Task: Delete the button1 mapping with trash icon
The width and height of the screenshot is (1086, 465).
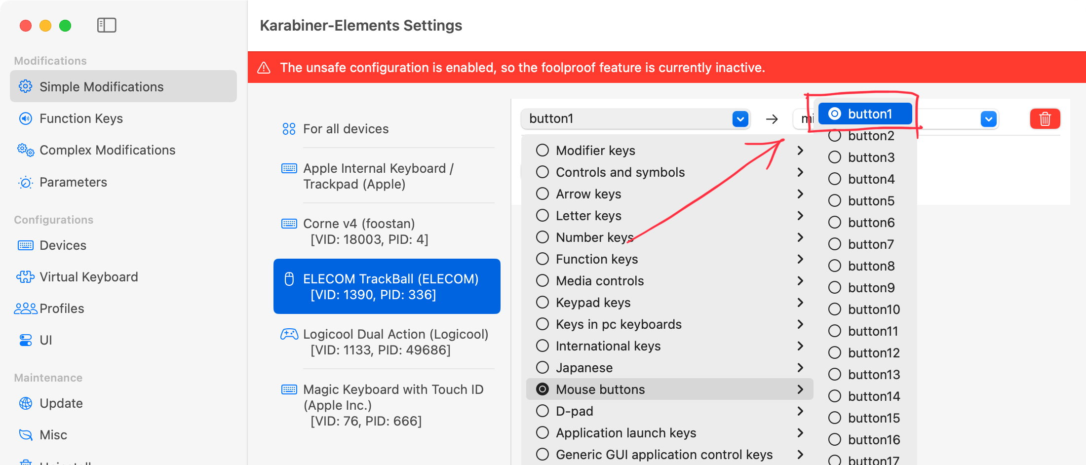Action: (x=1045, y=119)
